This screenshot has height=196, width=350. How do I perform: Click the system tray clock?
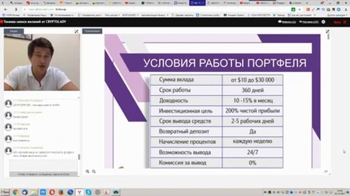[340, 192]
